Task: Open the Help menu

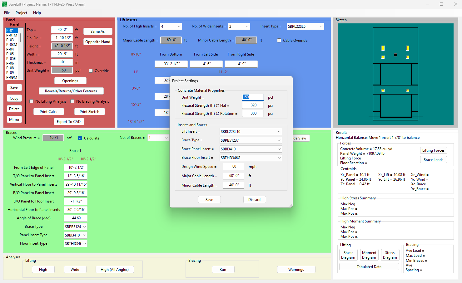Action: tap(37, 13)
